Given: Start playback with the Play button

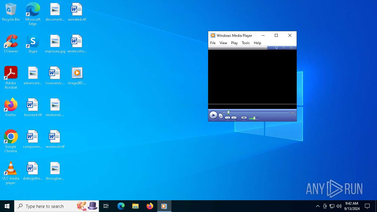Looking at the screenshot, I should click(x=213, y=115).
